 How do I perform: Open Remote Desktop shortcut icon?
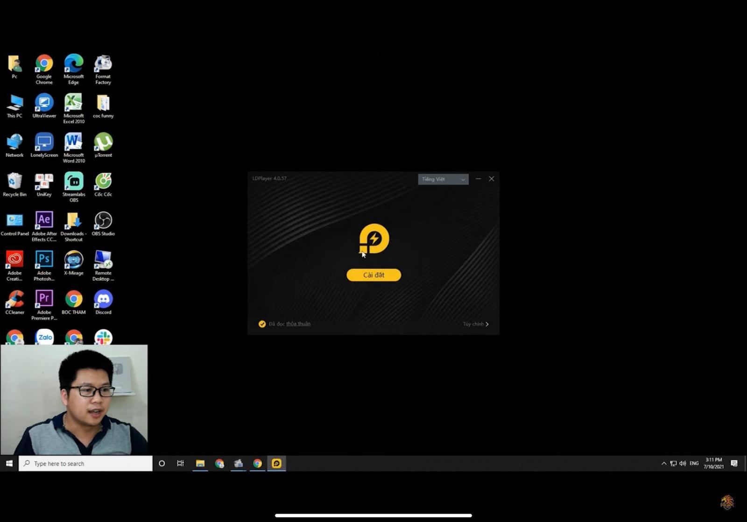click(x=103, y=266)
